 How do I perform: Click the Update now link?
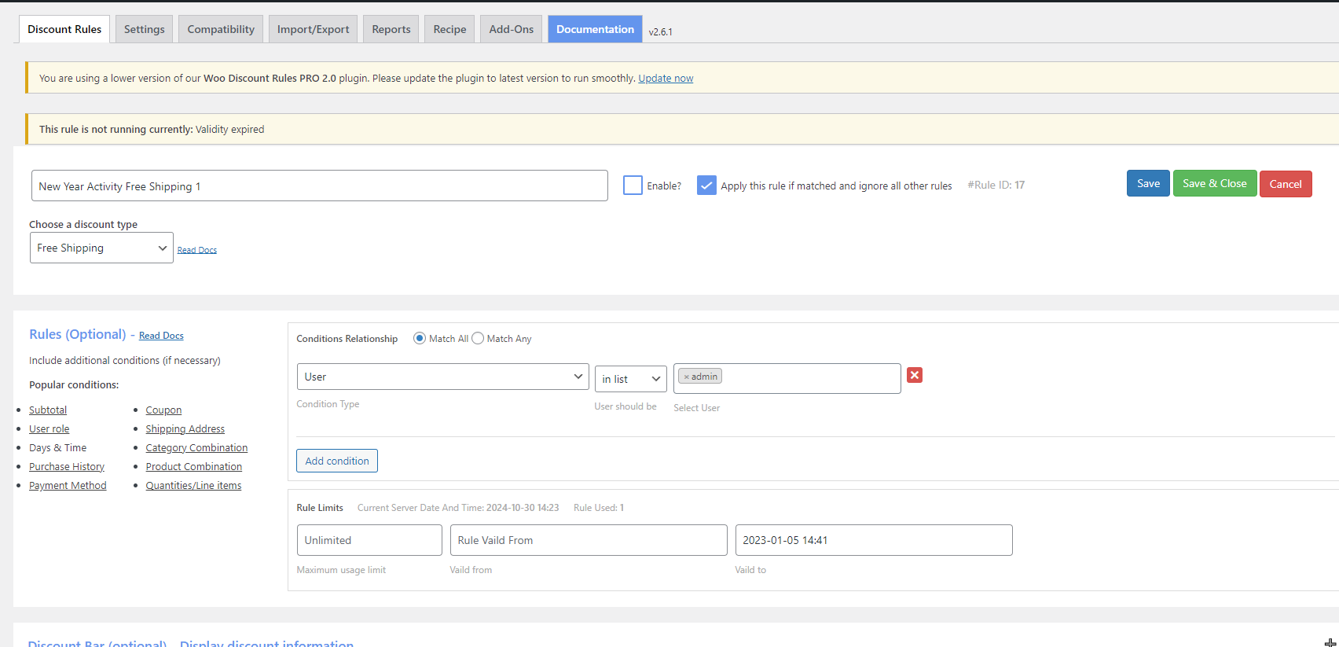[666, 78]
